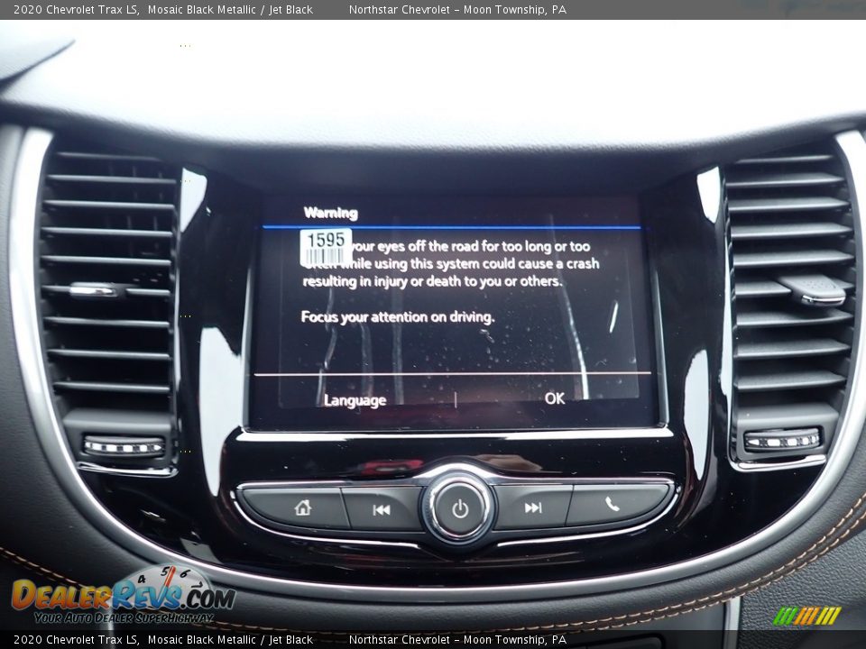
Task: Click the top "2020 Chevrolet Trax LS" title
Action: pyautogui.click(x=76, y=10)
